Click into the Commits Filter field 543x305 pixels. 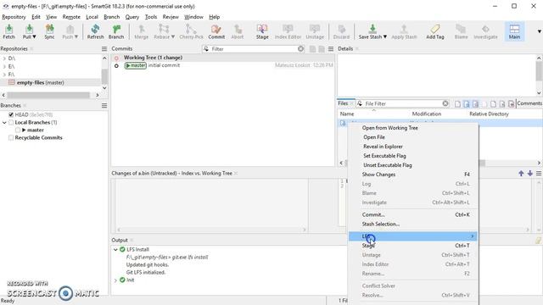click(x=254, y=49)
